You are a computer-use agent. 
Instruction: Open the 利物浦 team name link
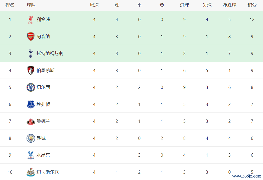[43, 20]
